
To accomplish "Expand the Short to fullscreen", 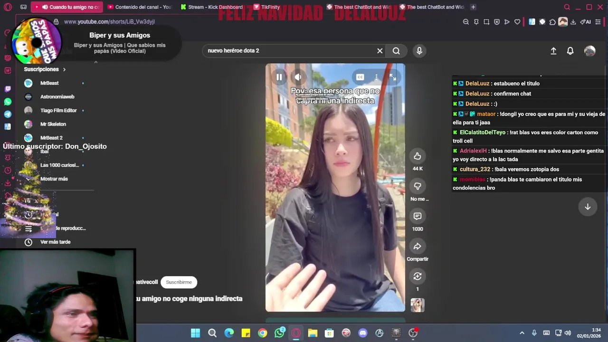I will tap(392, 77).
